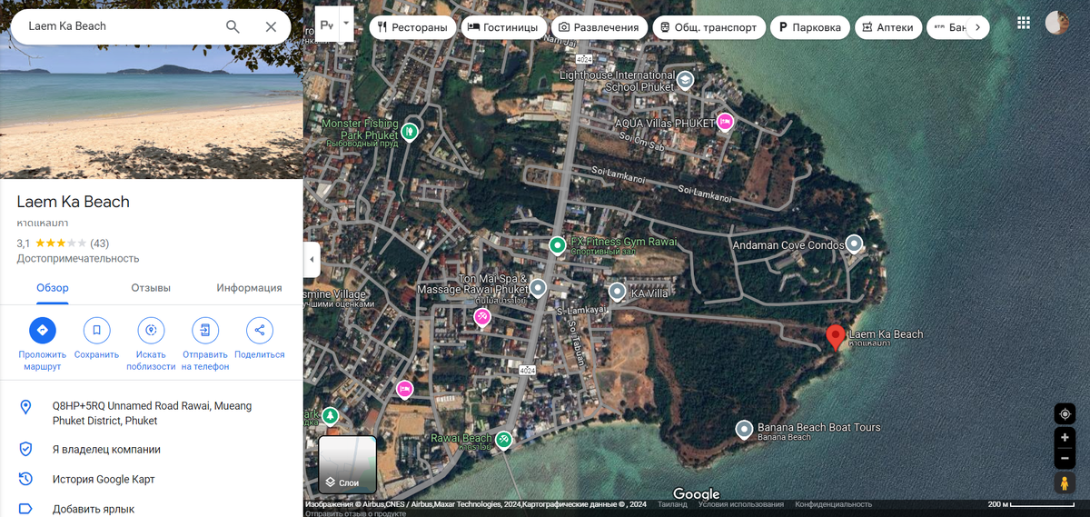Viewport: 1090px width, 517px height.
Task: Open the Google apps grid icon
Action: pyautogui.click(x=1024, y=24)
